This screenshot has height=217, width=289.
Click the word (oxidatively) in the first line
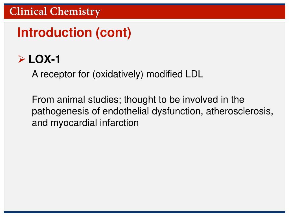point(118,74)
